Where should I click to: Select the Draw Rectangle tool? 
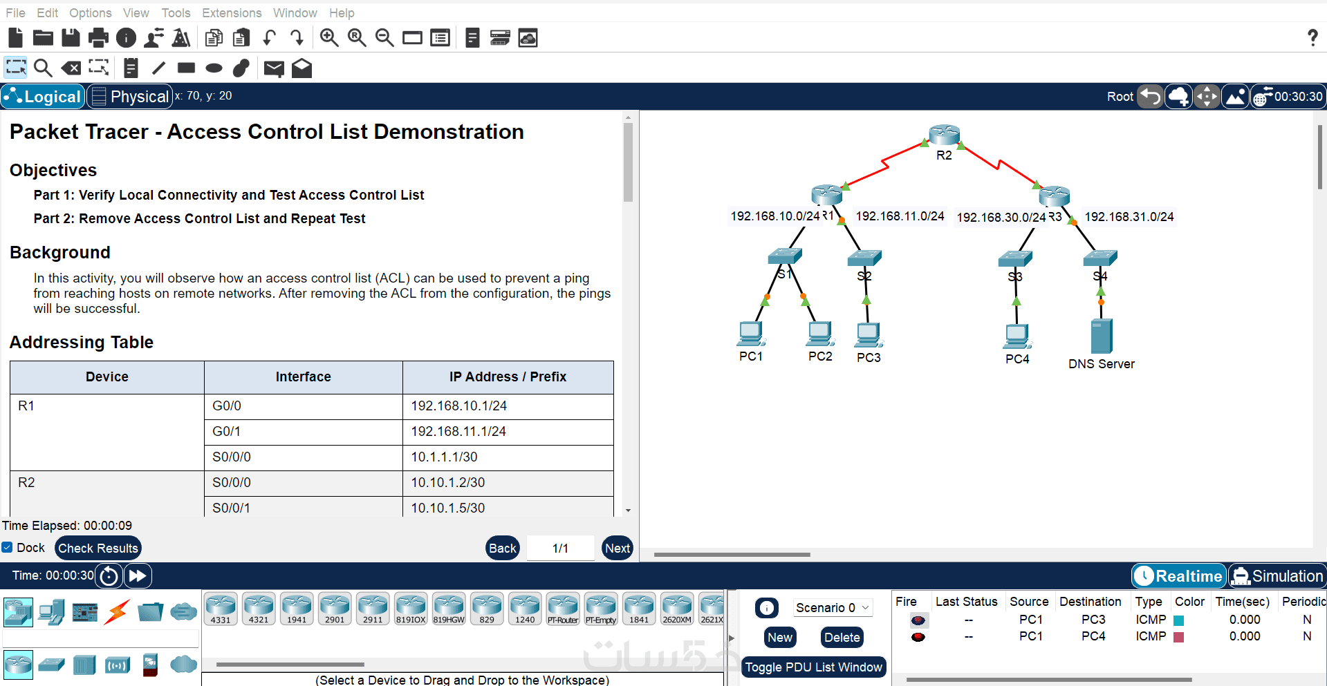coord(186,68)
